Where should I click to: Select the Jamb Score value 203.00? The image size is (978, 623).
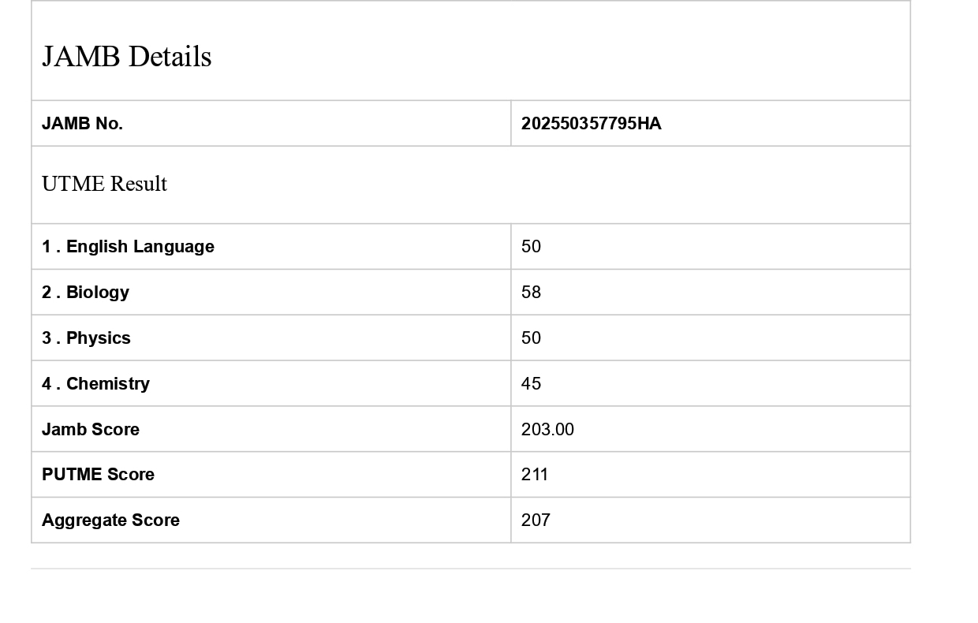547,430
